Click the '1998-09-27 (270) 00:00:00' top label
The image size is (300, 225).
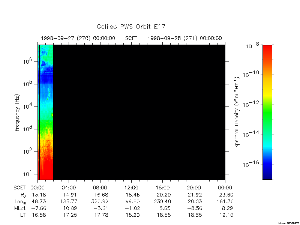tap(78, 39)
